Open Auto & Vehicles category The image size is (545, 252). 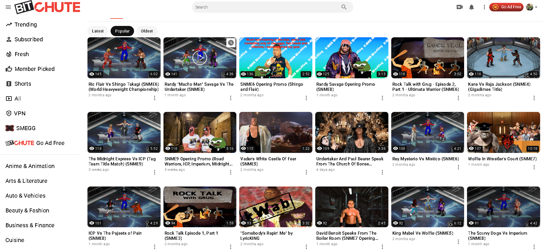pyautogui.click(x=25, y=196)
